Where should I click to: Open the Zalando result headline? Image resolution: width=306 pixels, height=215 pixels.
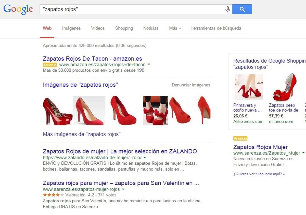[120, 151]
